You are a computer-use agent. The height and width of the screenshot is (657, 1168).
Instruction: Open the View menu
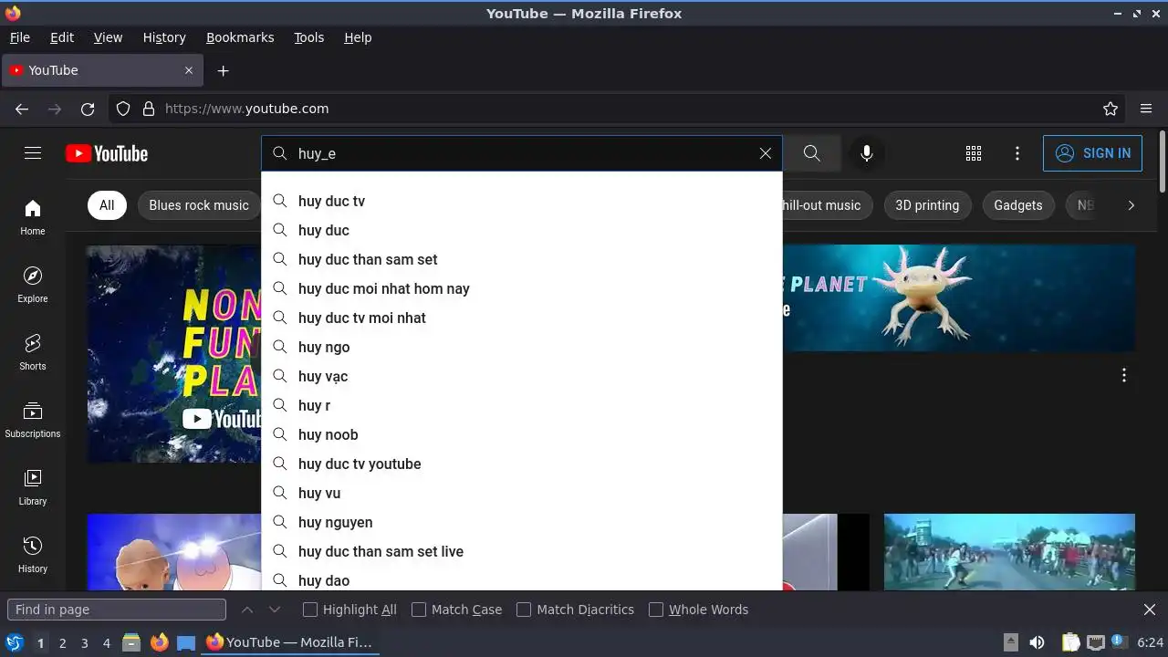point(108,37)
